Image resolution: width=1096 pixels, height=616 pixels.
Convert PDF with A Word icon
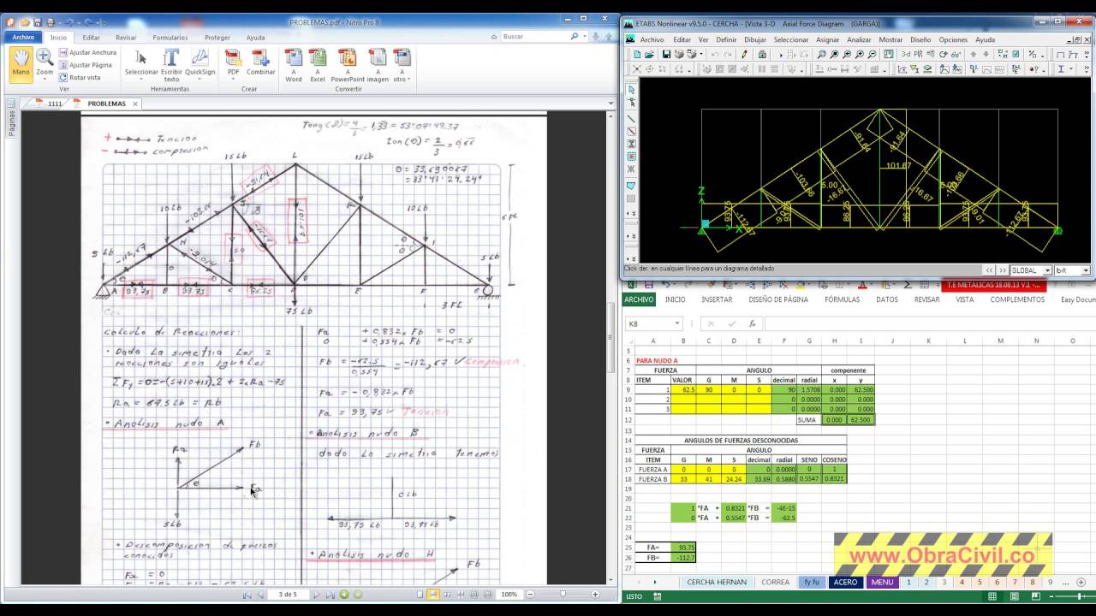[x=294, y=65]
